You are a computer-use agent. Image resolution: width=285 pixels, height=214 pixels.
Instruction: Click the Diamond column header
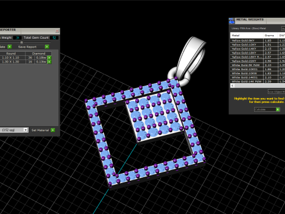tap(39, 53)
